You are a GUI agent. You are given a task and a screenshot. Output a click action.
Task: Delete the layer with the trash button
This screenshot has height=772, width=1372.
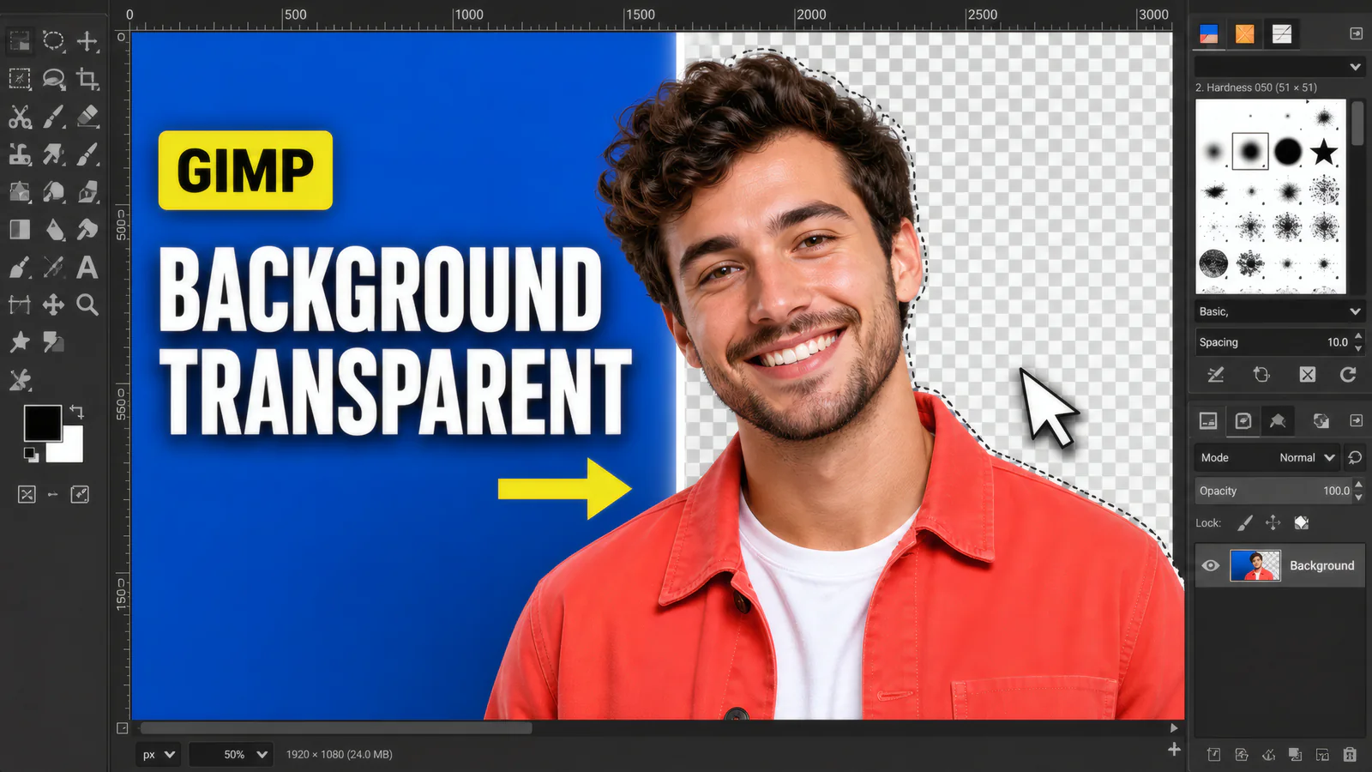click(x=1350, y=755)
